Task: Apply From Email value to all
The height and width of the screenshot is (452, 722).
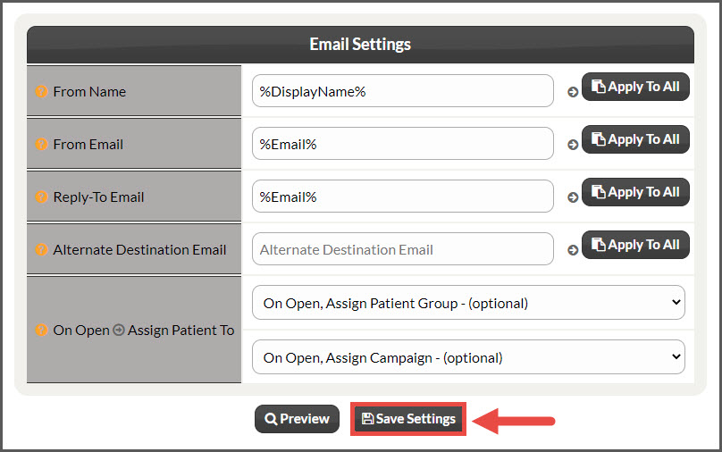Action: click(x=635, y=139)
